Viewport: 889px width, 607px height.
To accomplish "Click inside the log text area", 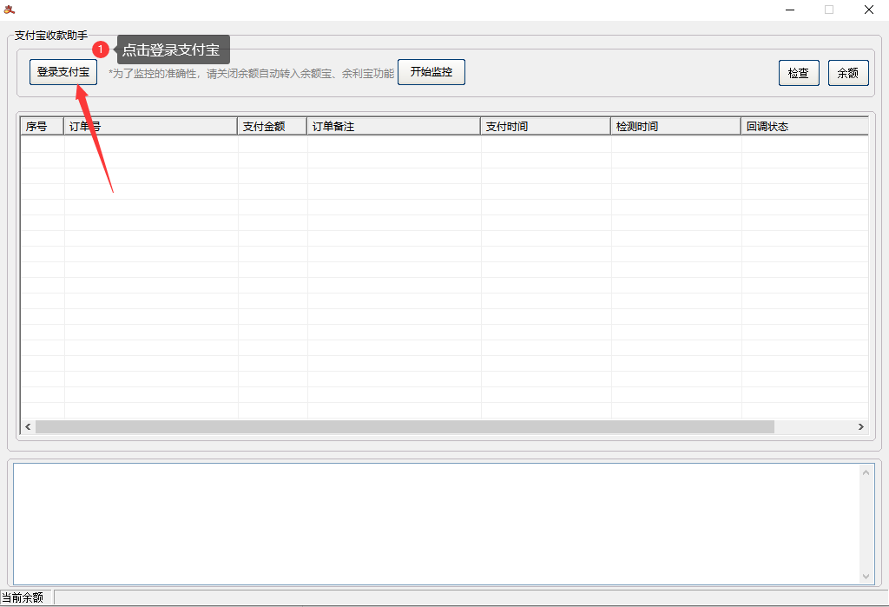I will [436, 525].
